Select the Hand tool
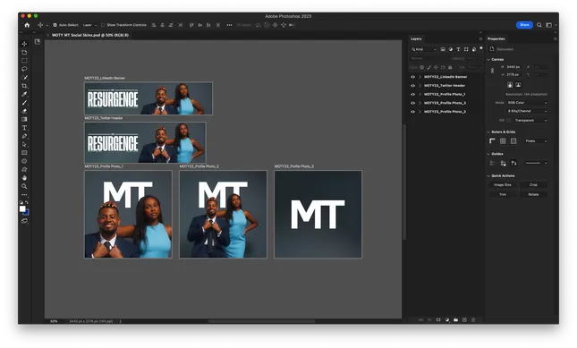577x348 pixels. click(x=24, y=178)
